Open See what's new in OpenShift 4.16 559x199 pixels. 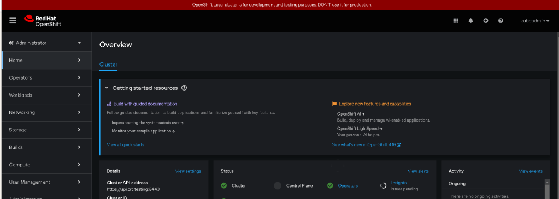click(367, 144)
